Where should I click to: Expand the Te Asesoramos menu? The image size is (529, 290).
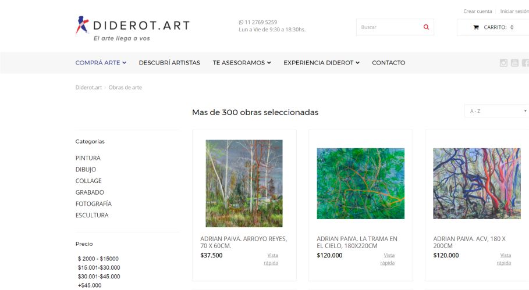242,63
